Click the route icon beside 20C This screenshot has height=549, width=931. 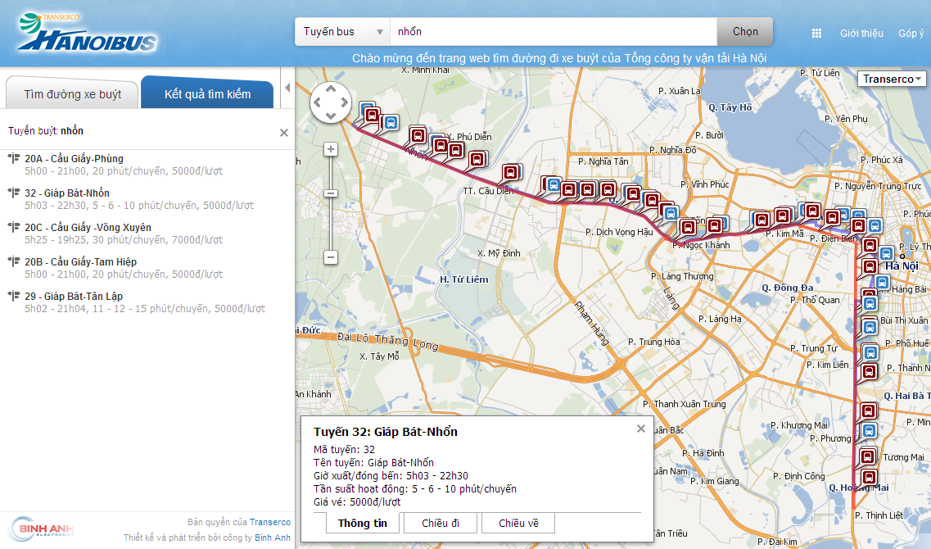pos(14,227)
